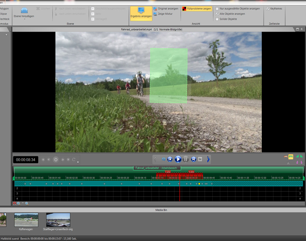The width and height of the screenshot is (306, 241).
Task: Select the 'Original anzeigen' view option
Action: [x=166, y=8]
